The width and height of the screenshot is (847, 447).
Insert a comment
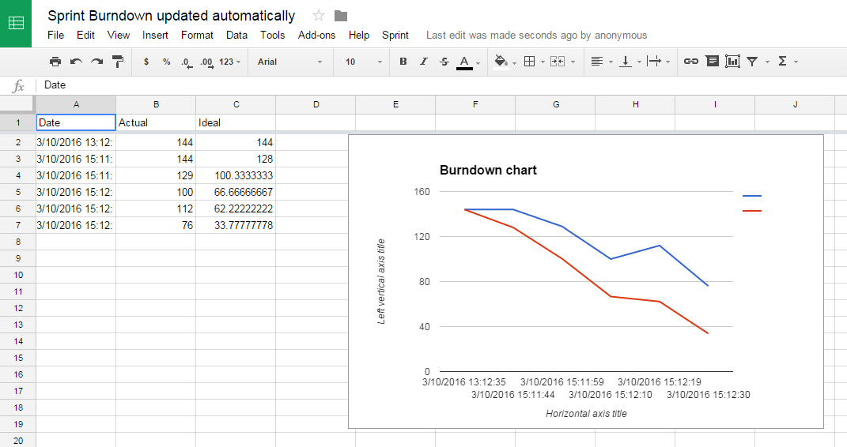pyautogui.click(x=713, y=61)
